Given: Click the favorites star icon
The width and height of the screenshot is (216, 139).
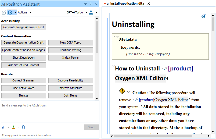Looking at the screenshot, I should [x=3, y=127].
